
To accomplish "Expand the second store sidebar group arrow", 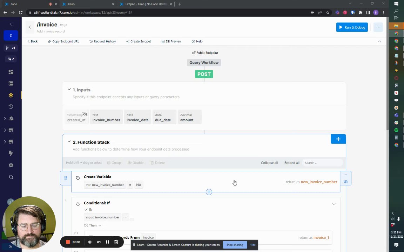I will pyautogui.click(x=5, y=142).
